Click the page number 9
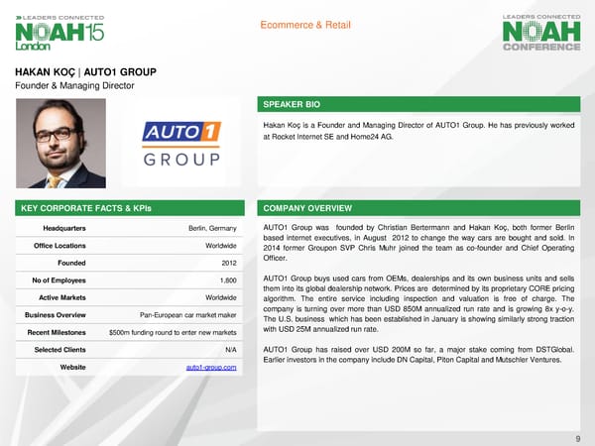The width and height of the screenshot is (595, 446). tap(577, 436)
